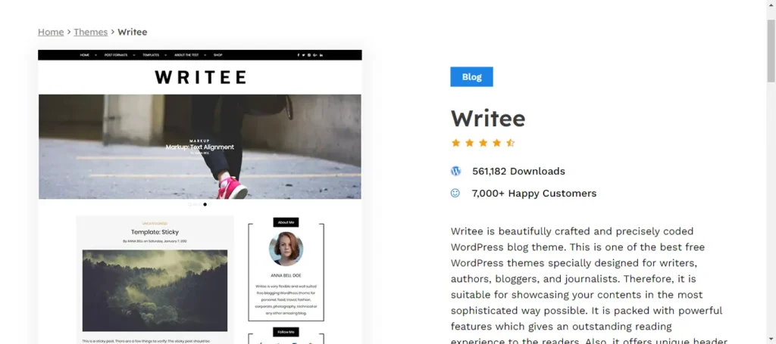Click the first orange rating star

pos(455,143)
